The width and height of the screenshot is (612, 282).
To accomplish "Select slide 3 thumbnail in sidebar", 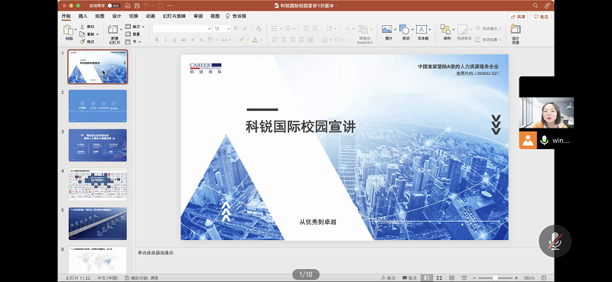I will (x=98, y=145).
